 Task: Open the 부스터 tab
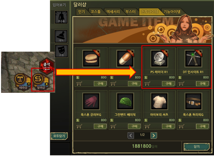130,12
